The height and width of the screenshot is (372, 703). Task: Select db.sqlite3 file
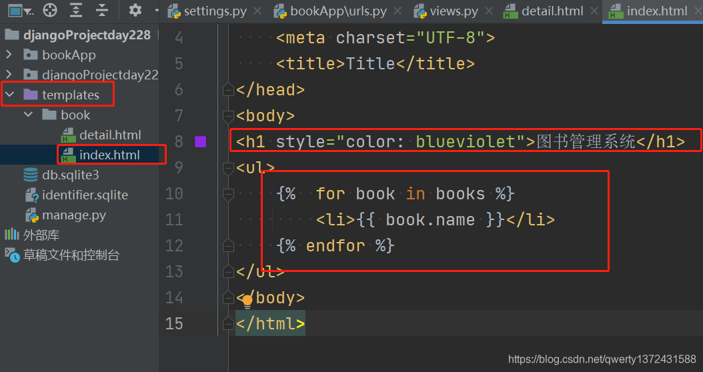(71, 175)
